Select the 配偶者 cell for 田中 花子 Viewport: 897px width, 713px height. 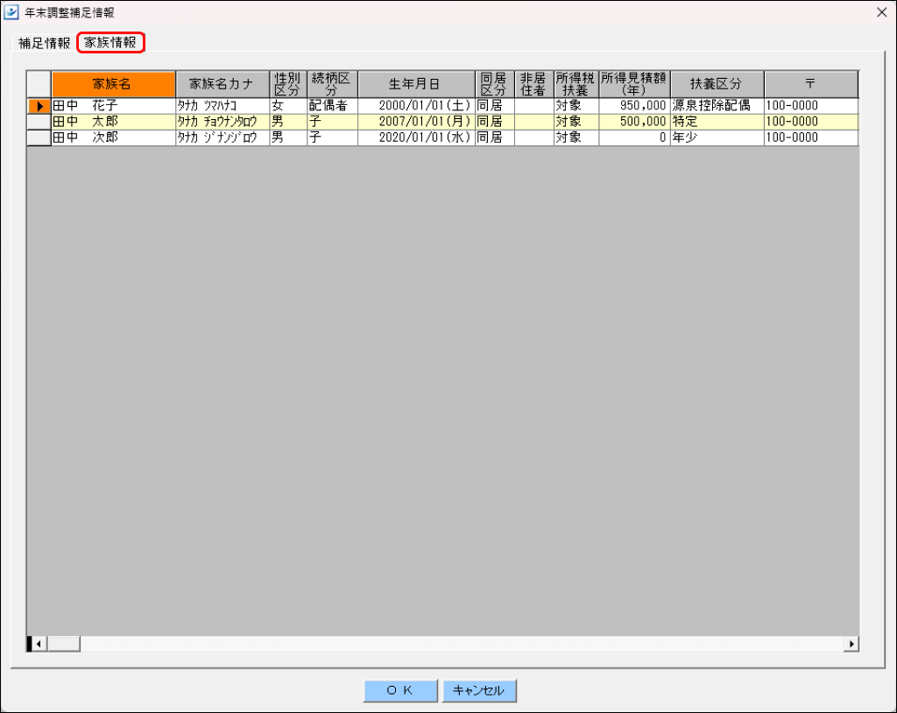coord(332,106)
